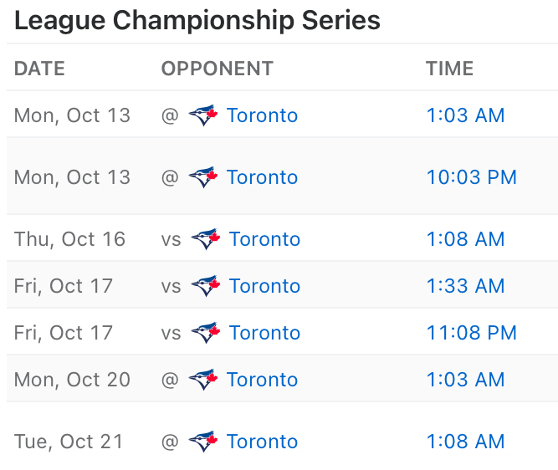558x470 pixels.
Task: Click Toronto link in the 10:03 PM game row
Action: click(x=262, y=177)
